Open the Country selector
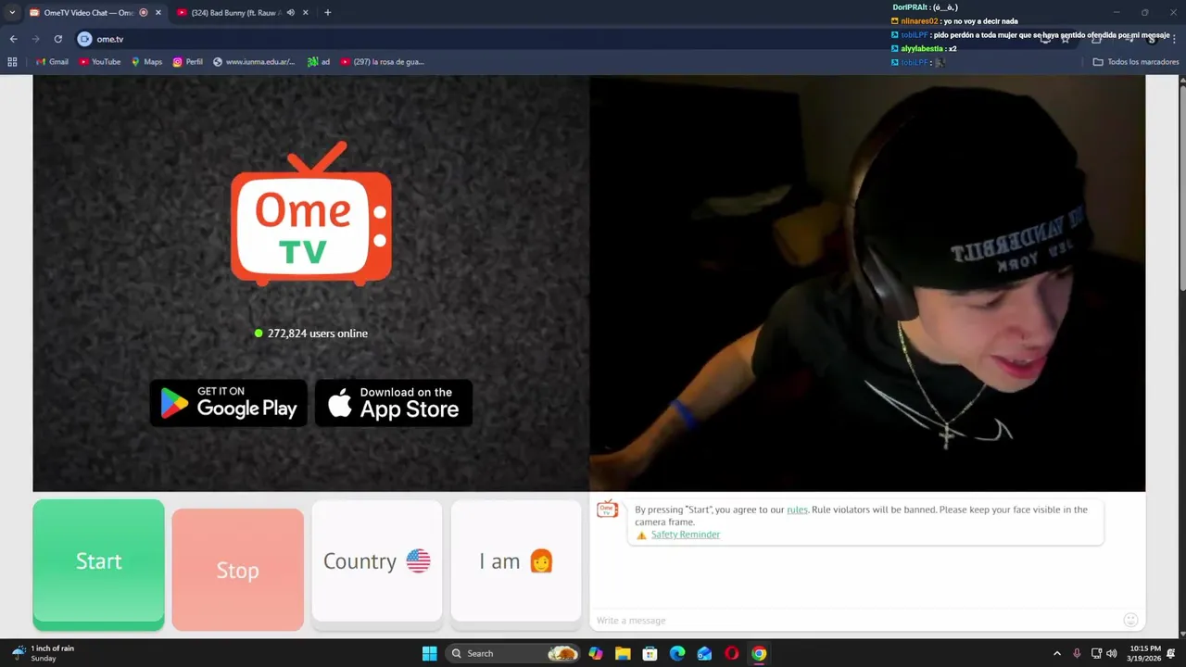This screenshot has height=667, width=1186. pyautogui.click(x=377, y=561)
